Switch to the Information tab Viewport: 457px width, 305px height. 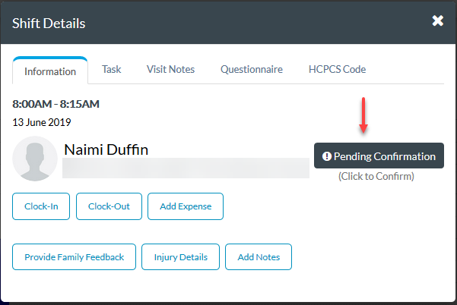pos(50,71)
